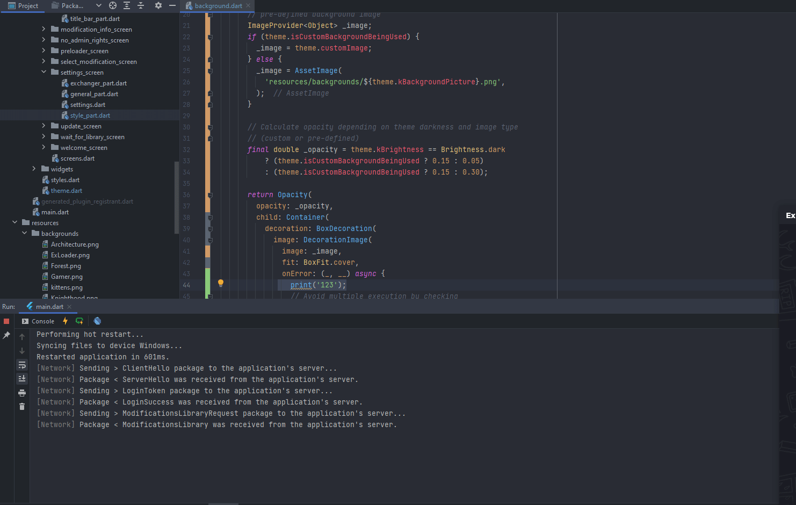This screenshot has height=505, width=796.
Task: Click the Project tree vertical scrollbar
Action: 177,197
